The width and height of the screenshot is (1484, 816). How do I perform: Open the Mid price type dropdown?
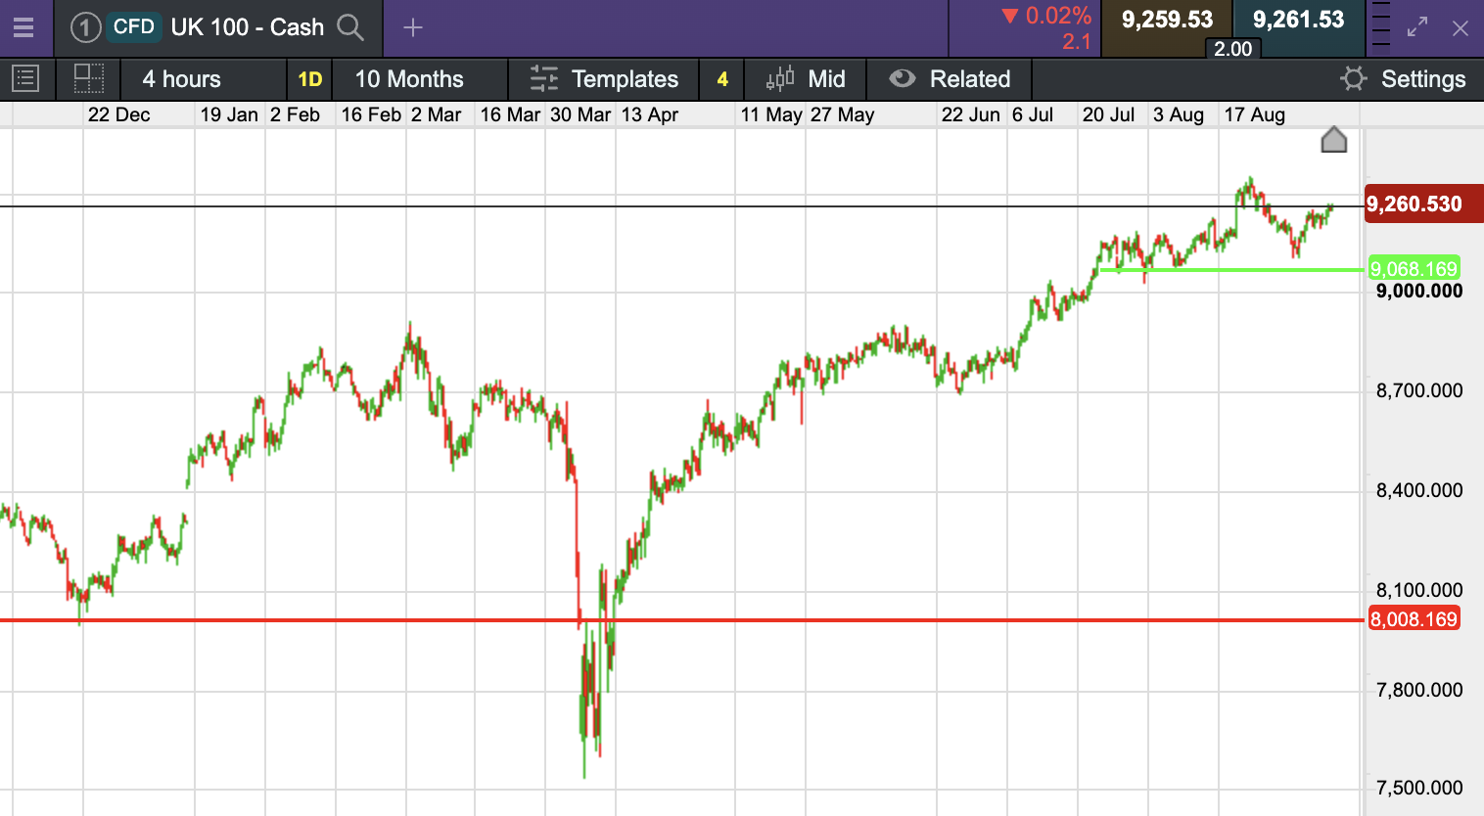pyautogui.click(x=806, y=79)
